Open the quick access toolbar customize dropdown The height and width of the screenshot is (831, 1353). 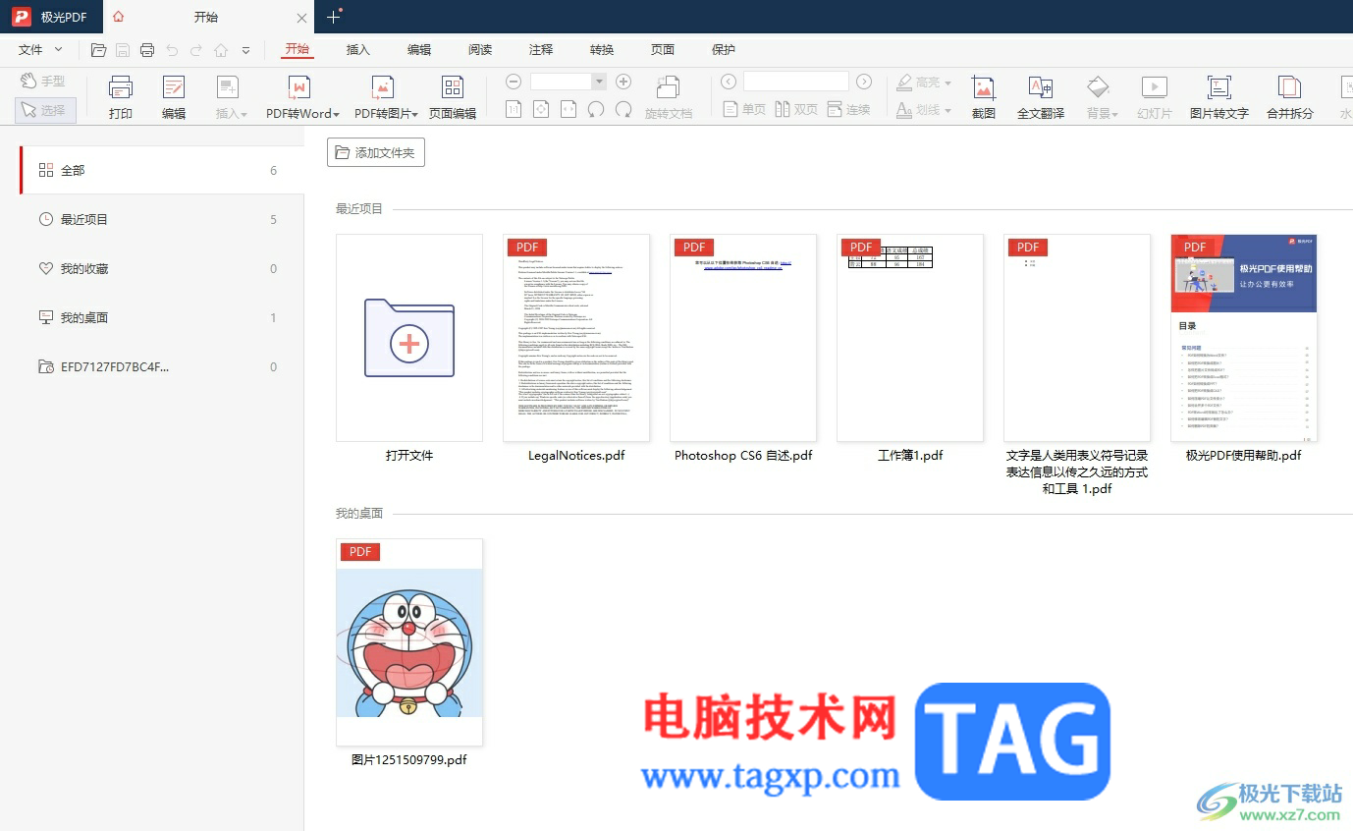[245, 50]
